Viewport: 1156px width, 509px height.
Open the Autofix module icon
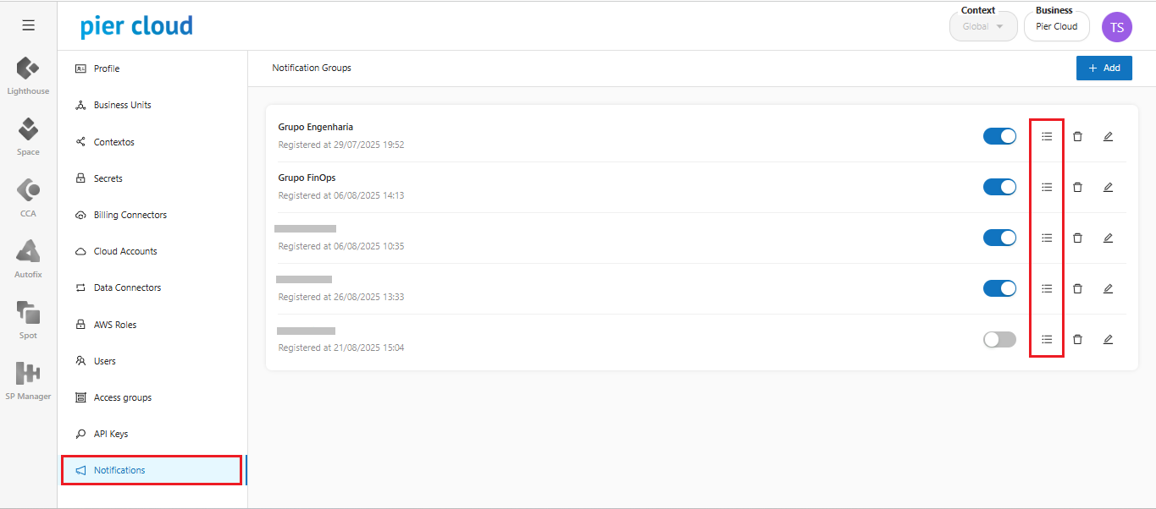pyautogui.click(x=28, y=252)
